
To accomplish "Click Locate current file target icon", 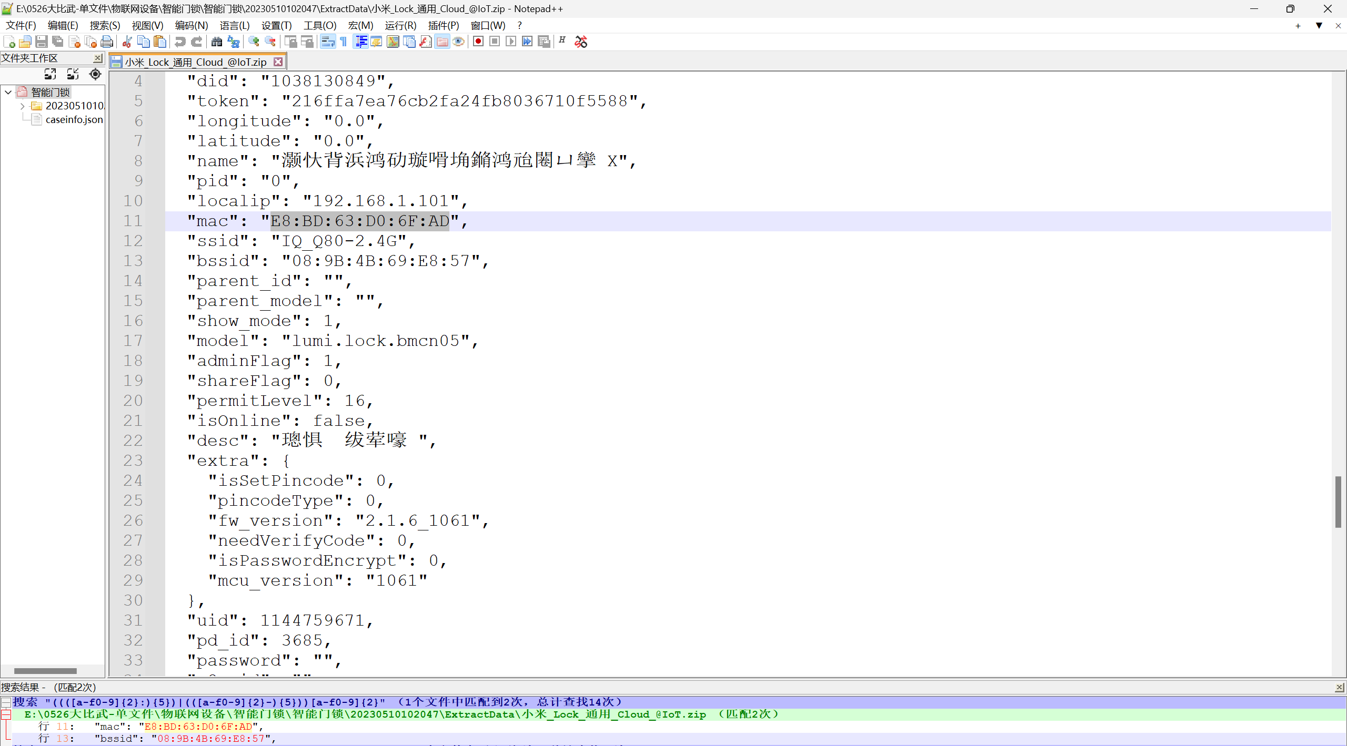I will (95, 74).
